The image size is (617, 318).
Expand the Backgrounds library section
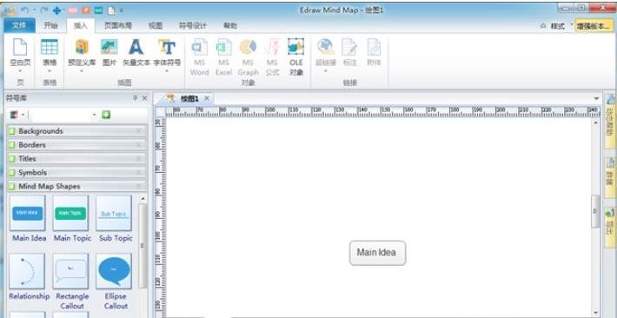coord(77,131)
